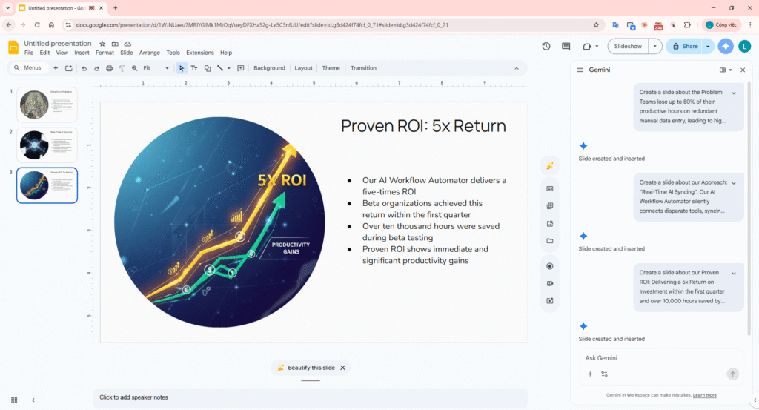This screenshot has height=410, width=759.
Task: Select the Text box tool
Action: (x=194, y=68)
